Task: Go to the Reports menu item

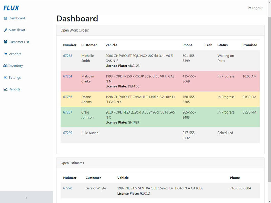Action: pyautogui.click(x=15, y=89)
